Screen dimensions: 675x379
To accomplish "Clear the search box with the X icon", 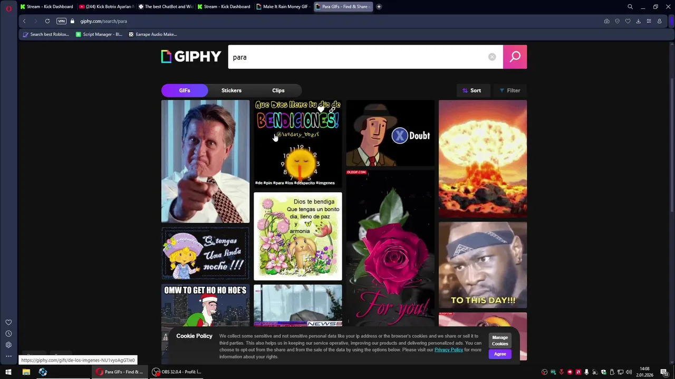I will click(x=492, y=57).
